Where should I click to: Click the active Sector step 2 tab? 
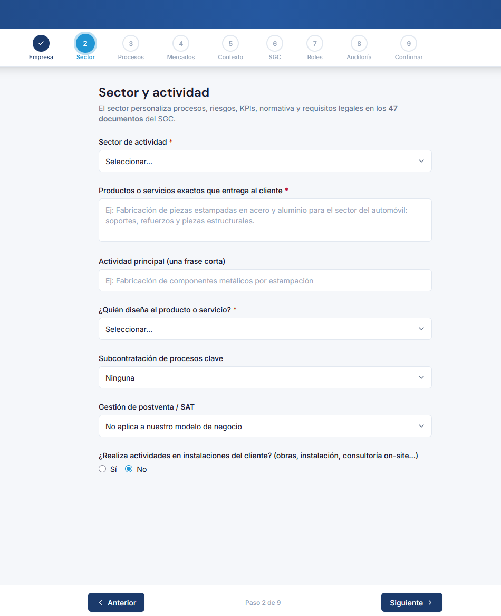click(x=85, y=43)
